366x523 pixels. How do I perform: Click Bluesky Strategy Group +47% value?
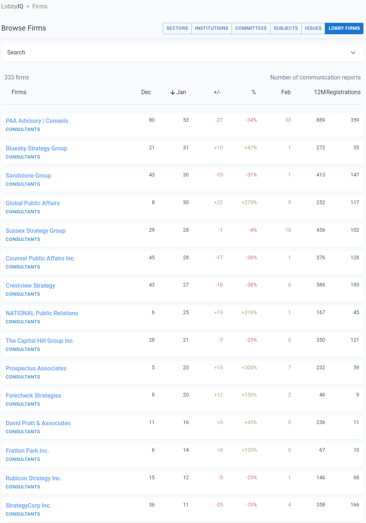click(x=251, y=147)
